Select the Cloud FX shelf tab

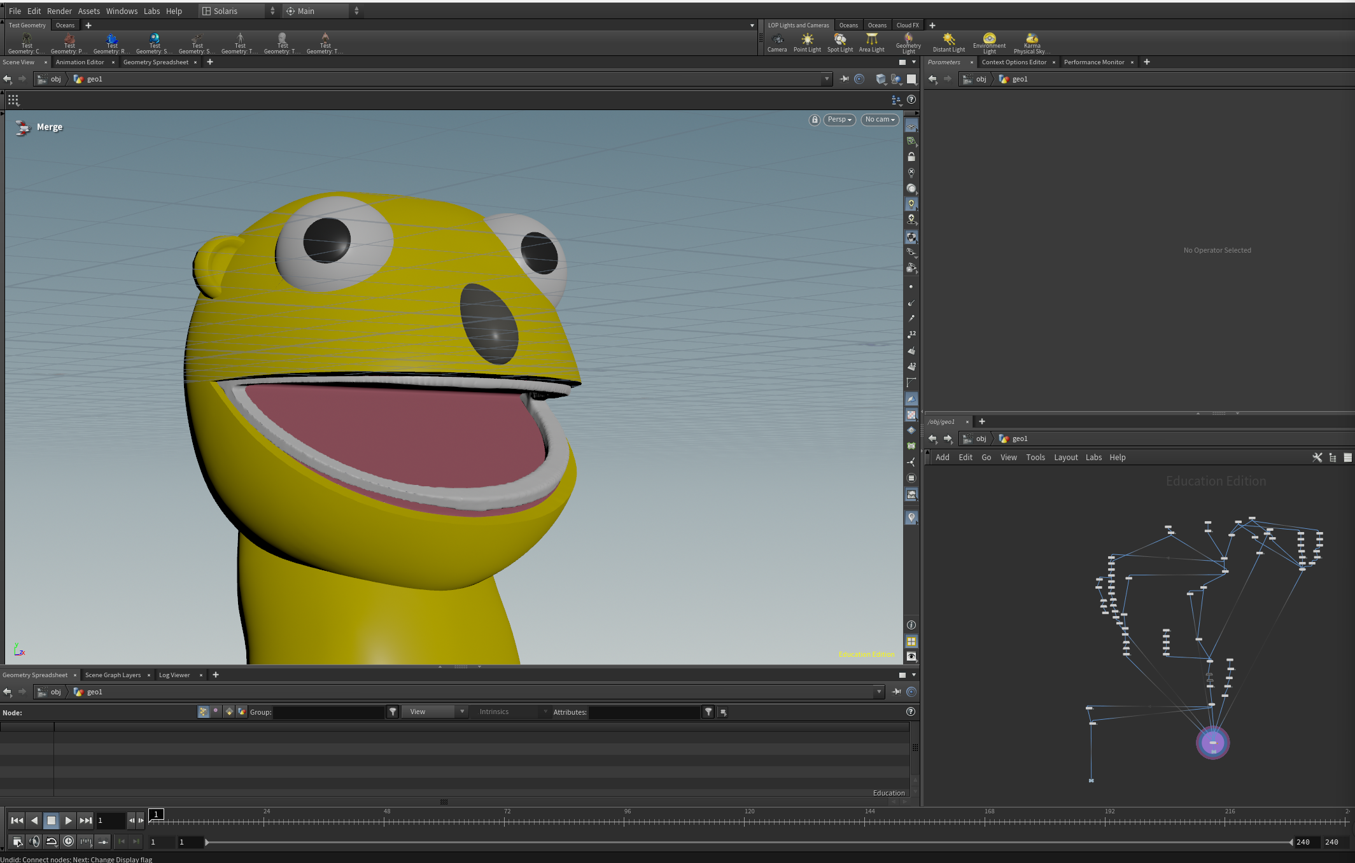coord(908,25)
